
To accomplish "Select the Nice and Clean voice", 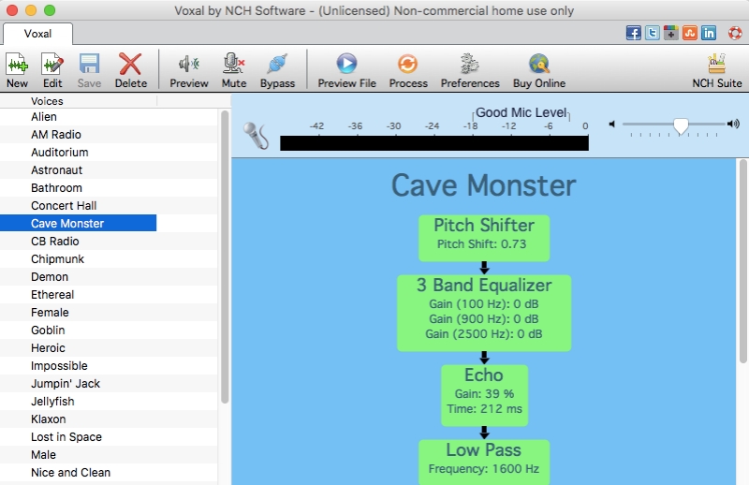I will pyautogui.click(x=109, y=473).
